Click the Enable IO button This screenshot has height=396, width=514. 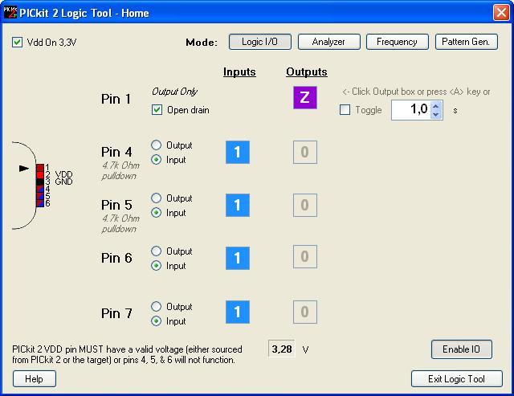(462, 349)
